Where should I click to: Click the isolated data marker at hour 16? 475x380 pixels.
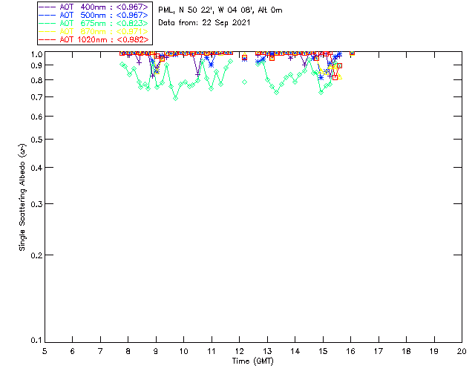pos(352,53)
